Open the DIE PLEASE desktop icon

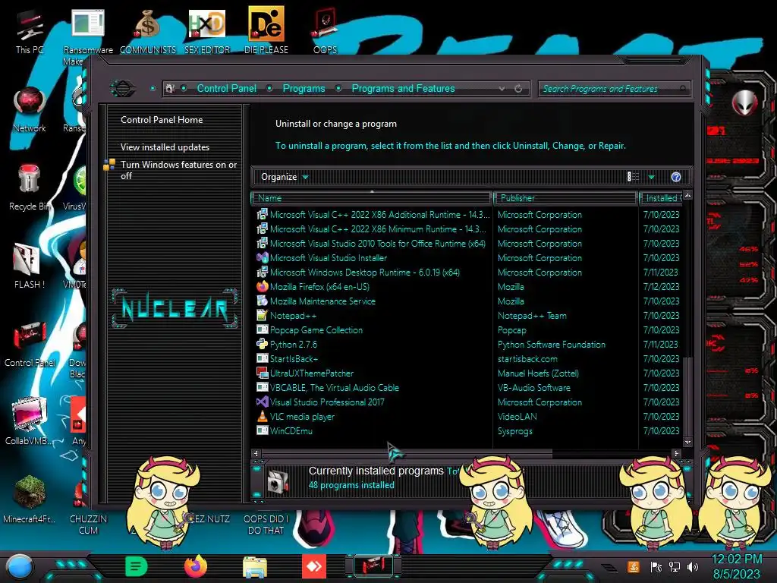pos(266,30)
